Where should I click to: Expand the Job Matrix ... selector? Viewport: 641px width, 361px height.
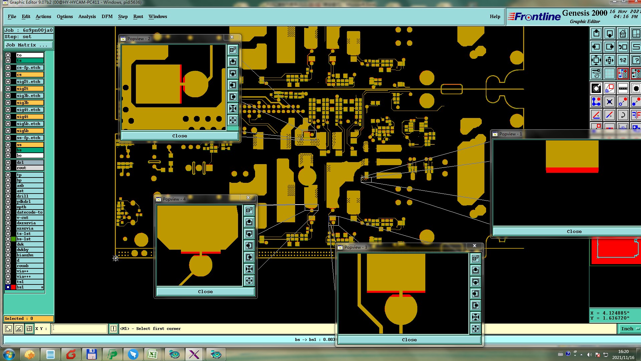coord(28,45)
